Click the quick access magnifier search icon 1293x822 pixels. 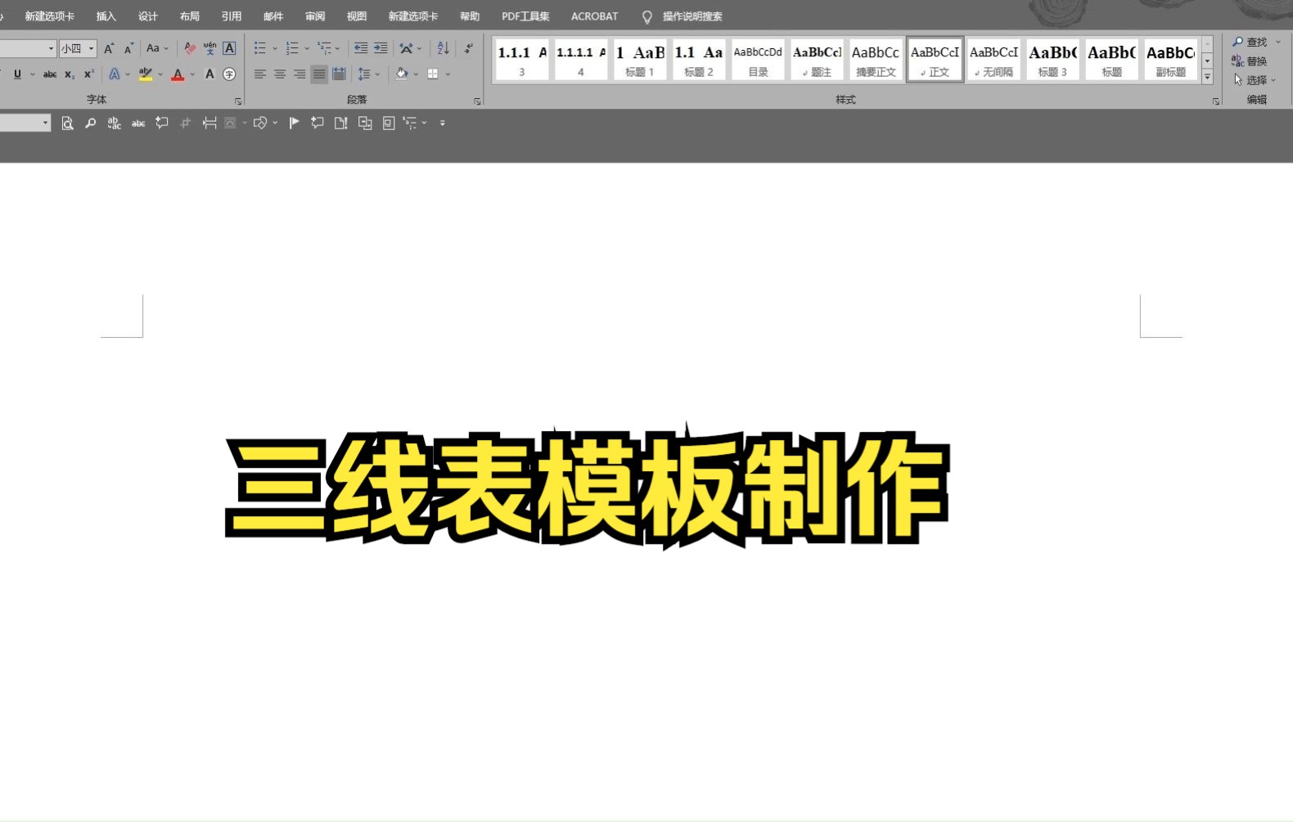click(x=91, y=123)
